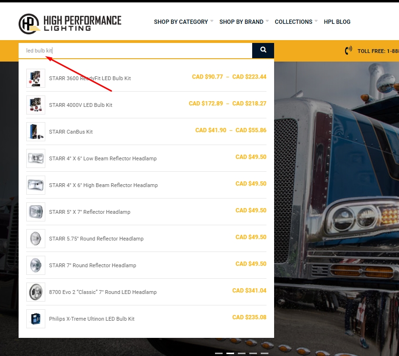Click STARR 4000V LED Bulb Kit image

(x=36, y=105)
